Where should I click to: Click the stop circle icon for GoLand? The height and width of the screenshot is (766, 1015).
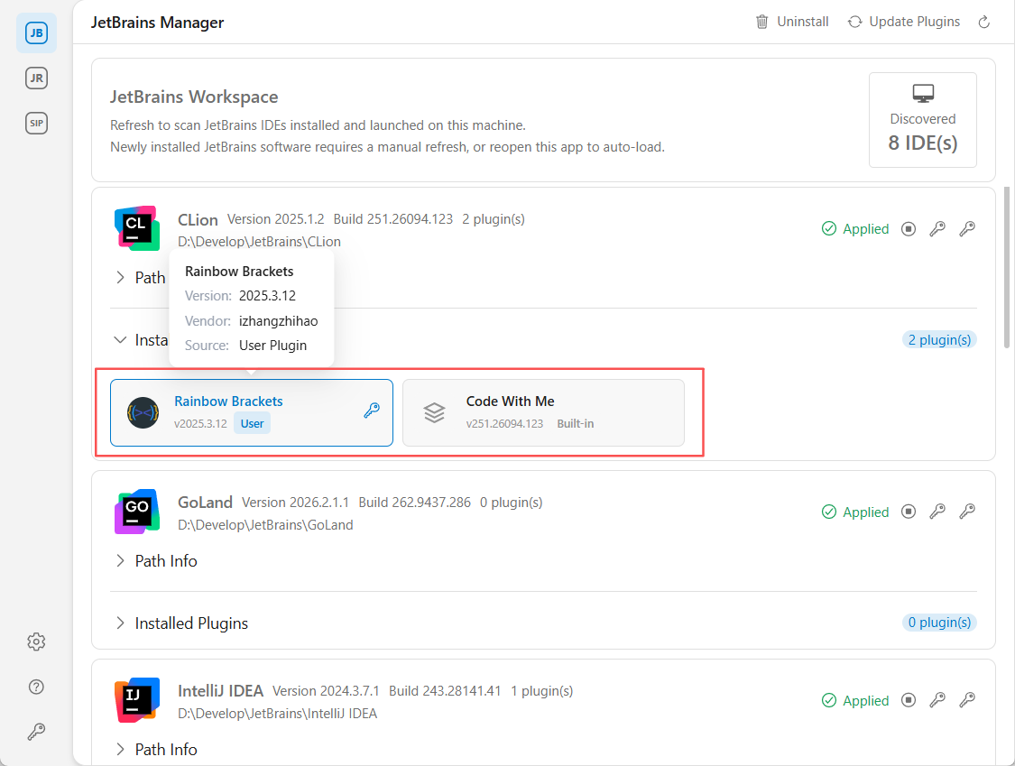(909, 512)
